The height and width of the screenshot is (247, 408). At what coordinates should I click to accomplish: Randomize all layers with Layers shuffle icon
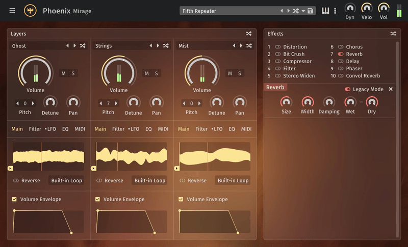coord(249,34)
